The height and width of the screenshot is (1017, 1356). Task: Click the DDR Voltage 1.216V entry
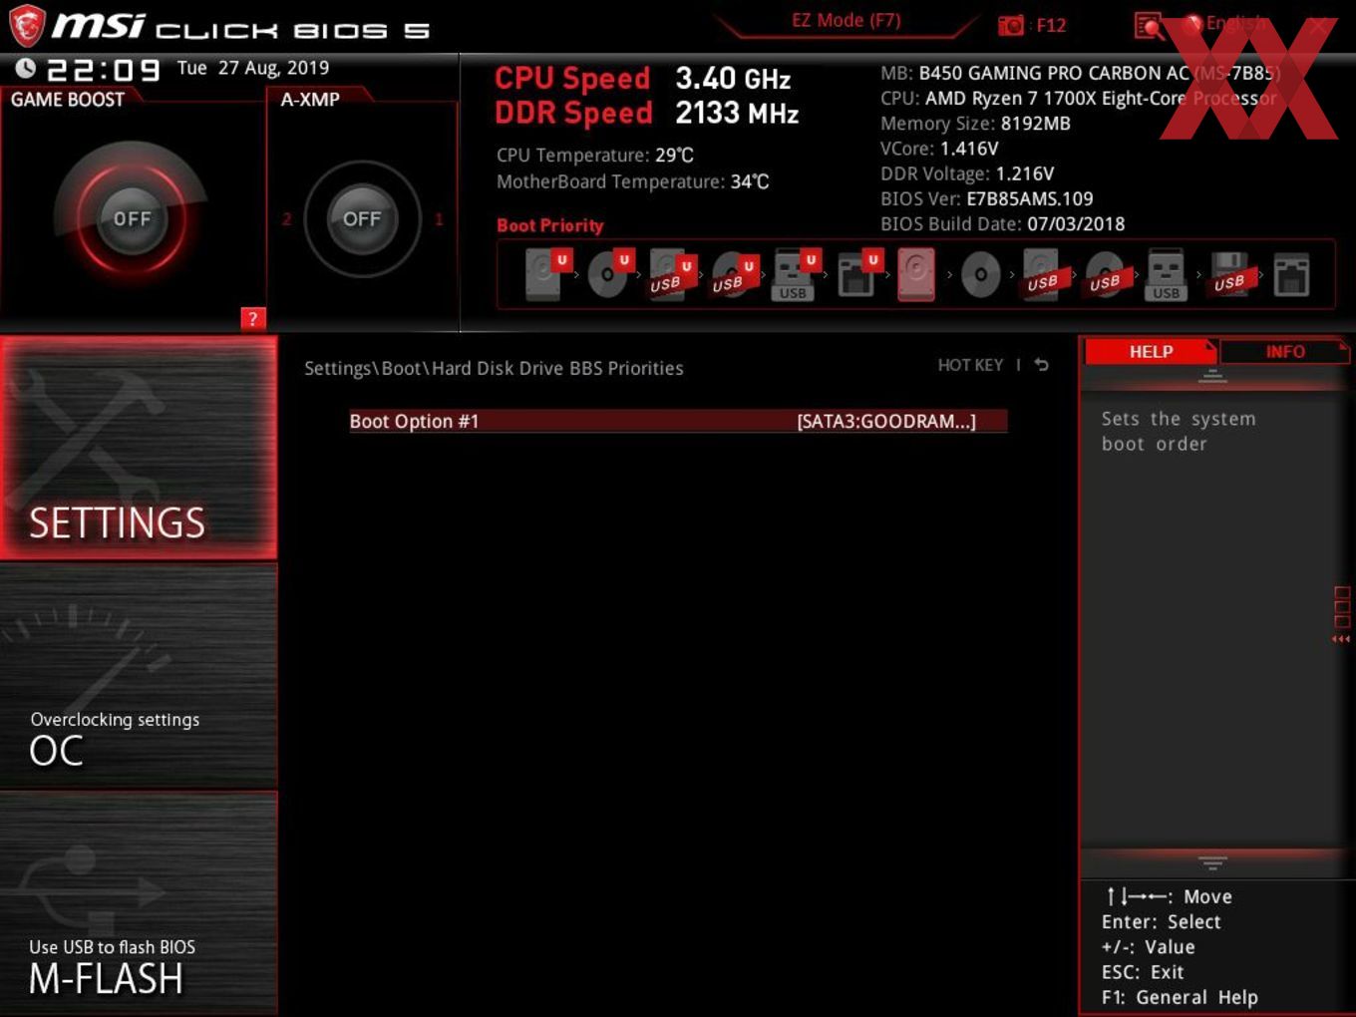pos(967,173)
